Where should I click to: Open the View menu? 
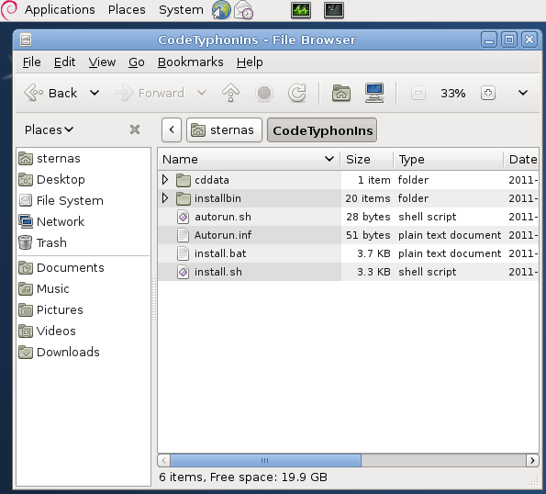click(102, 62)
